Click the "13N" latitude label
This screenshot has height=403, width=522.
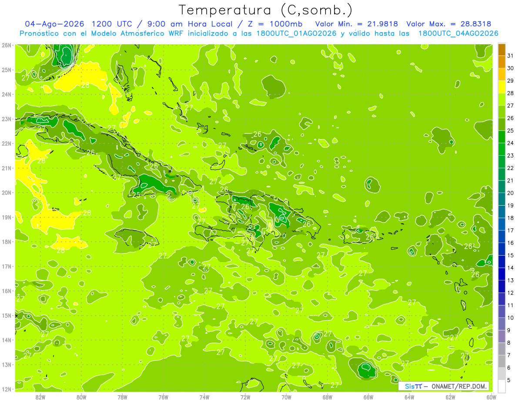7,365
